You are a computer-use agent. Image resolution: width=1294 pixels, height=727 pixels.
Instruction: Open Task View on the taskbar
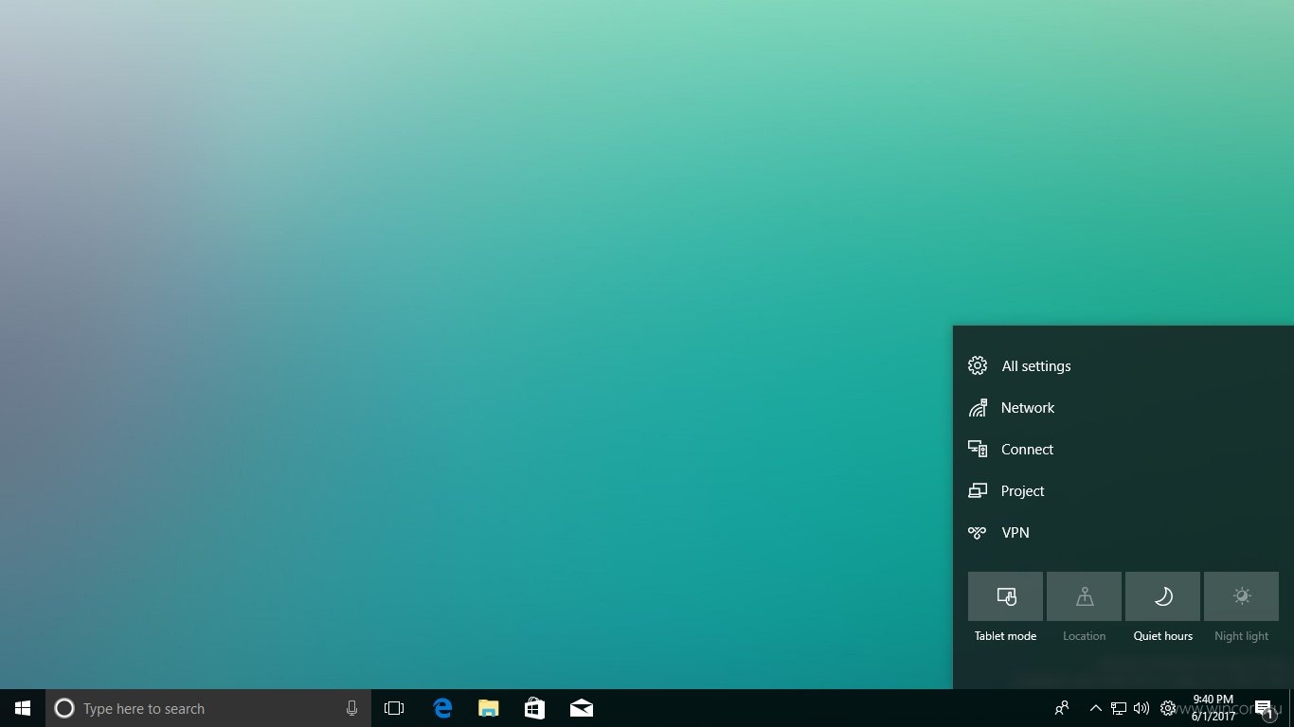coord(394,708)
